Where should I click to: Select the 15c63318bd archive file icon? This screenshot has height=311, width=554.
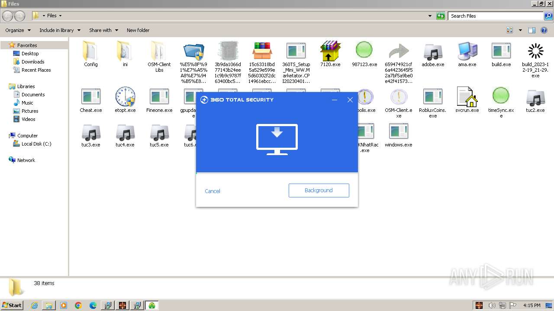click(x=262, y=63)
